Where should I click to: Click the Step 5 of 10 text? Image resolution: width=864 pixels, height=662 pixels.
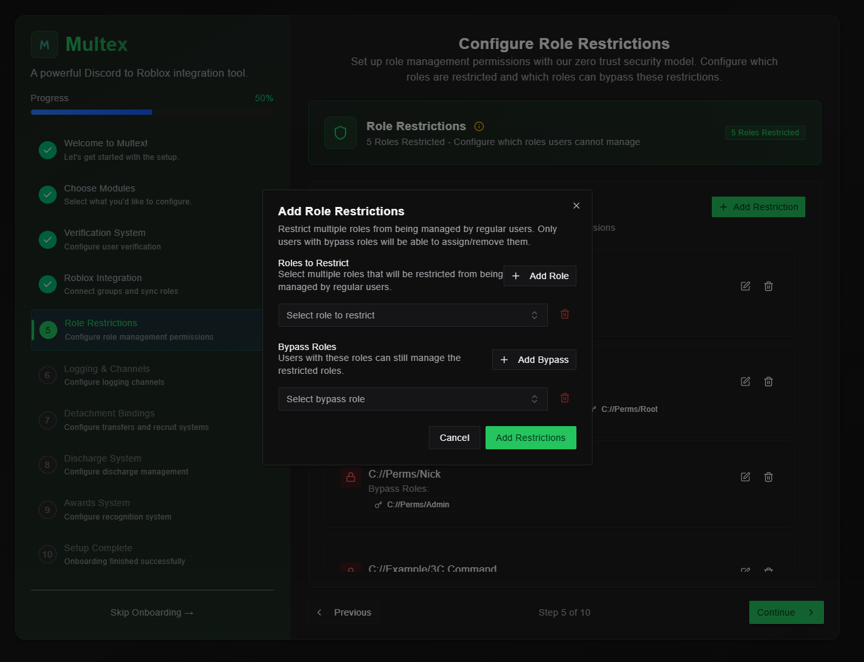564,612
